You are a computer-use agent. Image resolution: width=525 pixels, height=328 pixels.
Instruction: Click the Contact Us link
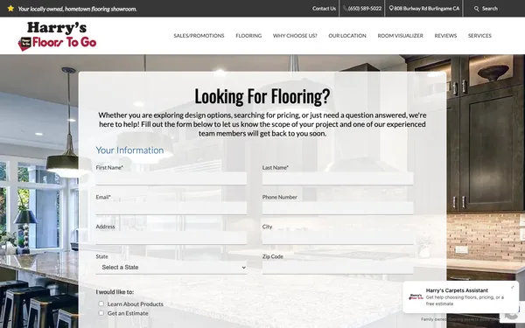click(x=324, y=9)
